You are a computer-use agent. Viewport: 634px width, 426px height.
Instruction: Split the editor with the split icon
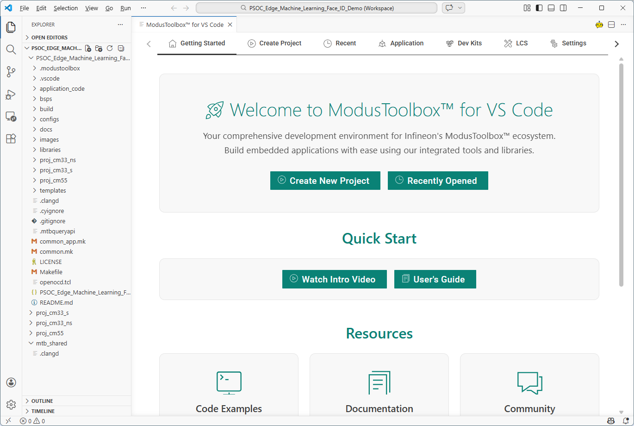(611, 25)
